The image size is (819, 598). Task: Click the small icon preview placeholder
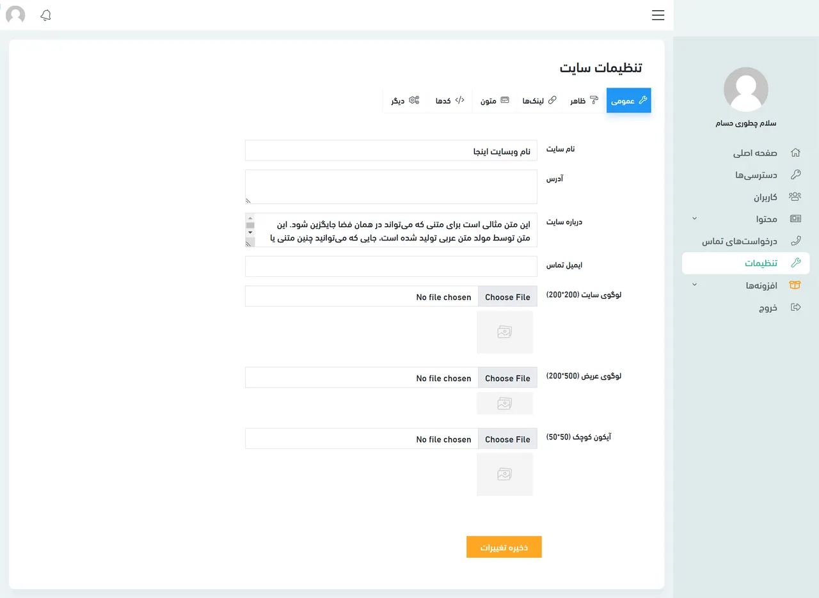click(505, 474)
